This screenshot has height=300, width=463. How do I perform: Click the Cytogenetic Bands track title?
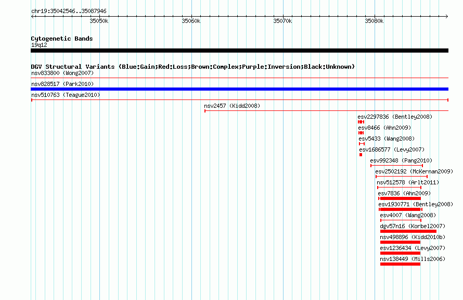pos(62,39)
